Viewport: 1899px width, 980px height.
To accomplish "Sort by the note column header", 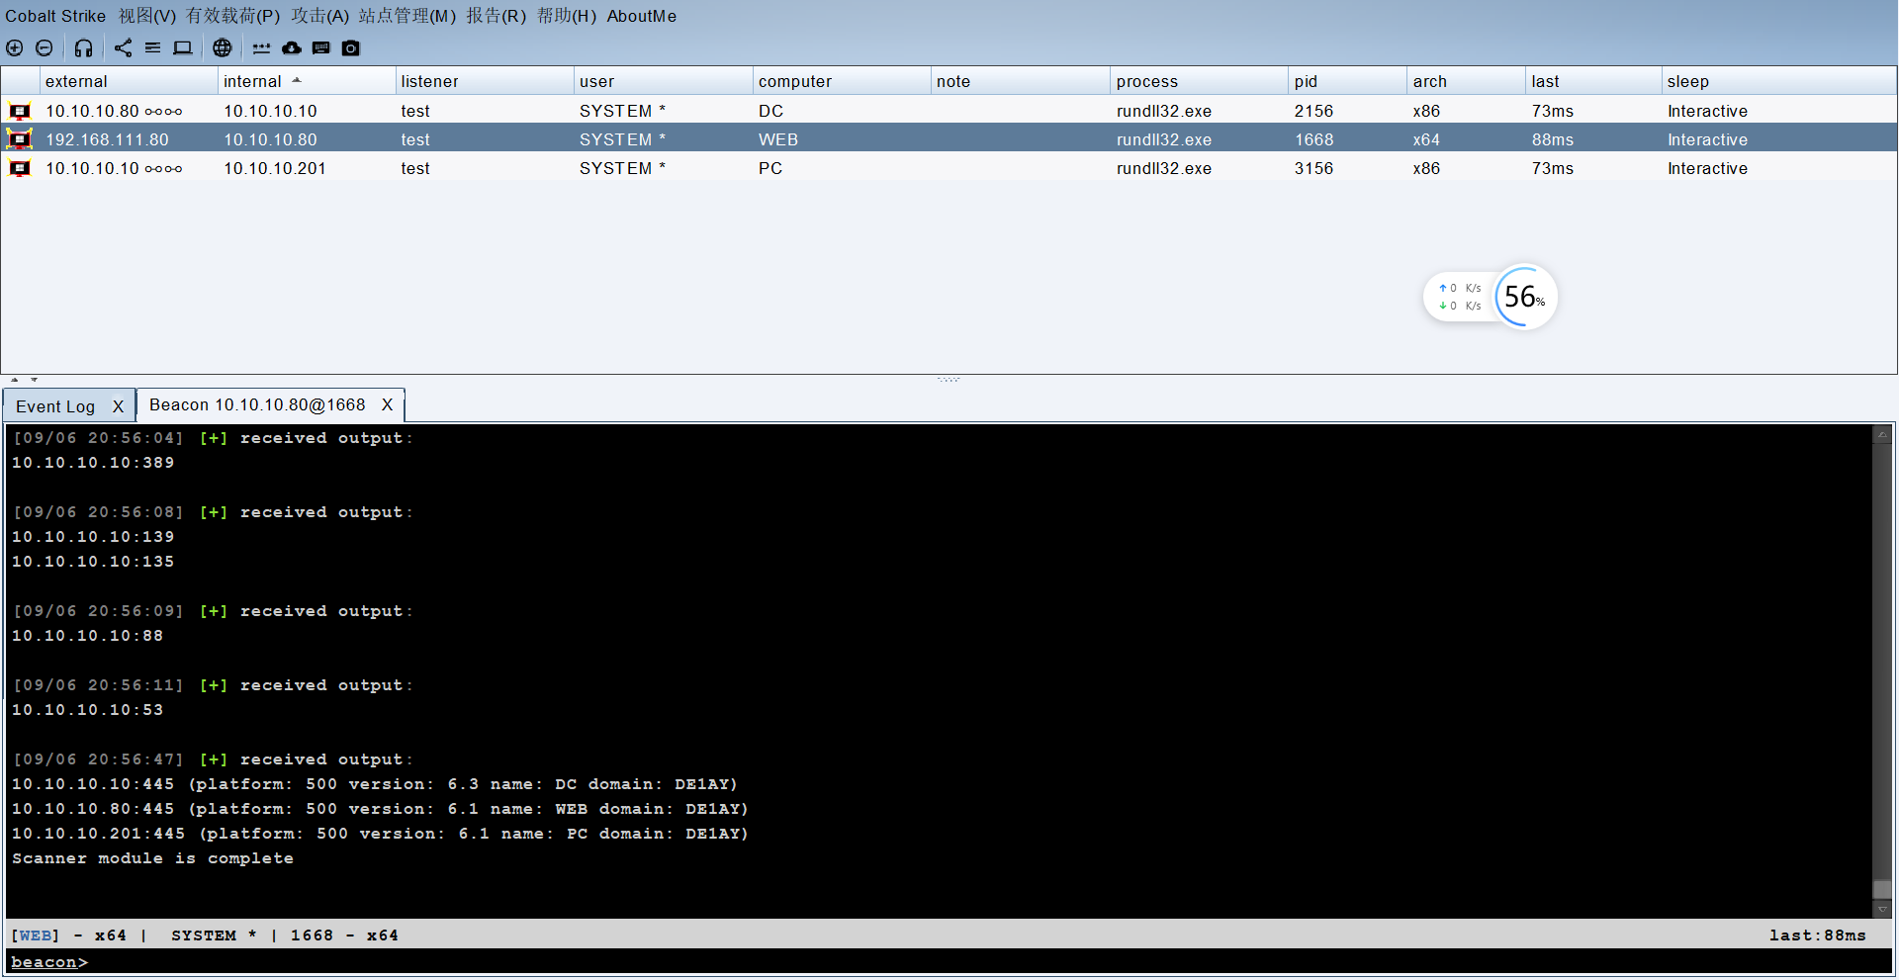I will (x=1021, y=81).
